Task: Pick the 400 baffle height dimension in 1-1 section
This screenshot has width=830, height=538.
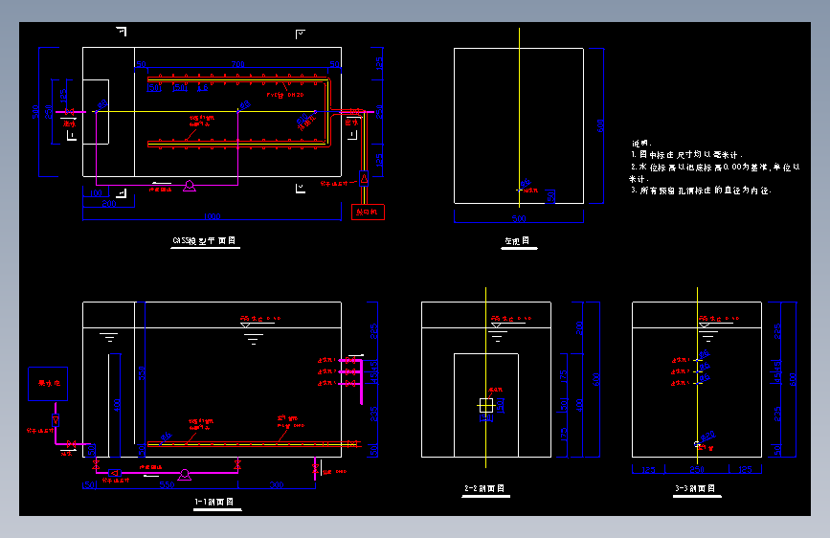Action: [x=117, y=406]
